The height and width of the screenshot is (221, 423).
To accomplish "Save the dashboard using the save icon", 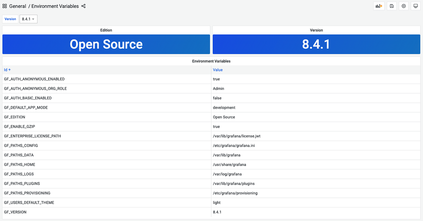I will (392, 6).
